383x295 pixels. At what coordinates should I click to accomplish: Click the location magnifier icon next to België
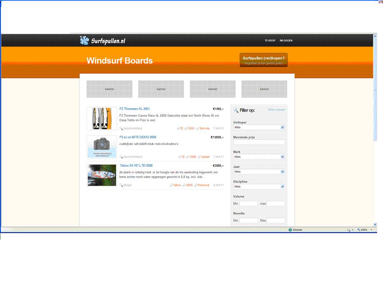[x=121, y=185]
